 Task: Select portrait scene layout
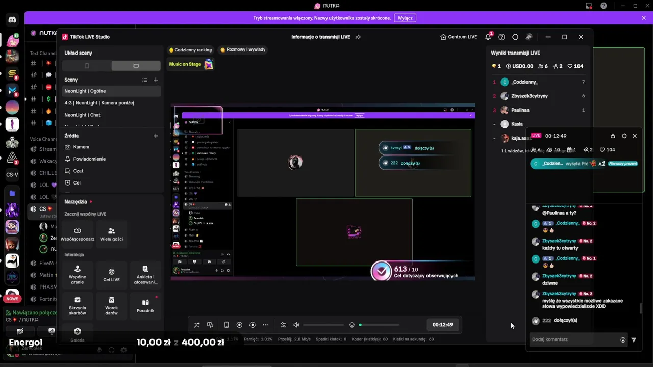[87, 66]
